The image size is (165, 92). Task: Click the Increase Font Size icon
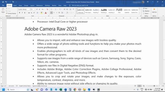click(x=37, y=9)
